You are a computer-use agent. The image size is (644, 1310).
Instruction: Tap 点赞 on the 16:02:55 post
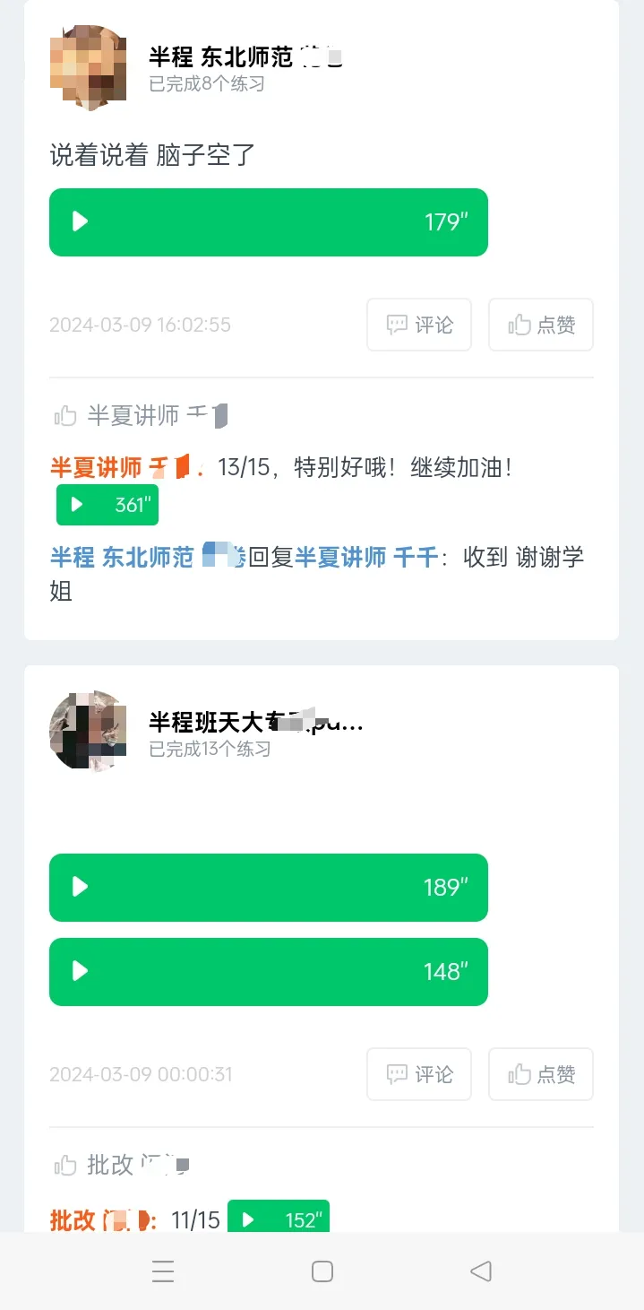click(x=541, y=325)
